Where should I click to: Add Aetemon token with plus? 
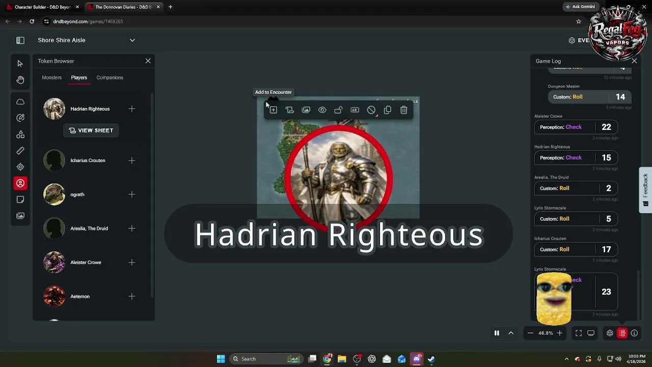click(x=132, y=296)
